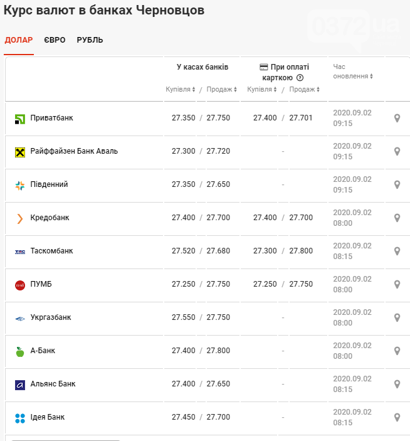The image size is (410, 441).
Task: Click the Курс валют в банках Черновцов title
Action: (103, 10)
